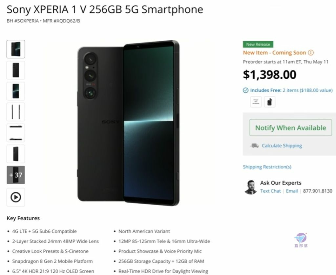
Task: Select the third thumbnail showing phone screen
Action: [16, 91]
